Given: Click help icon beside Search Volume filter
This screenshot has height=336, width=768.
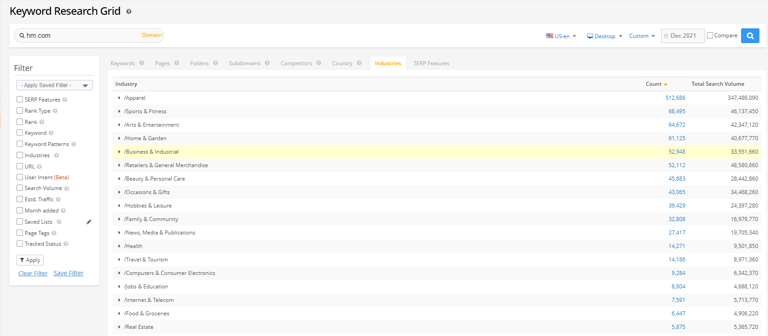Looking at the screenshot, I should [67, 189].
